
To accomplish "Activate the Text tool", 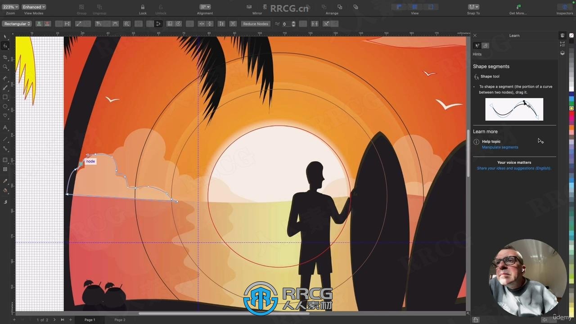I will coord(5,128).
